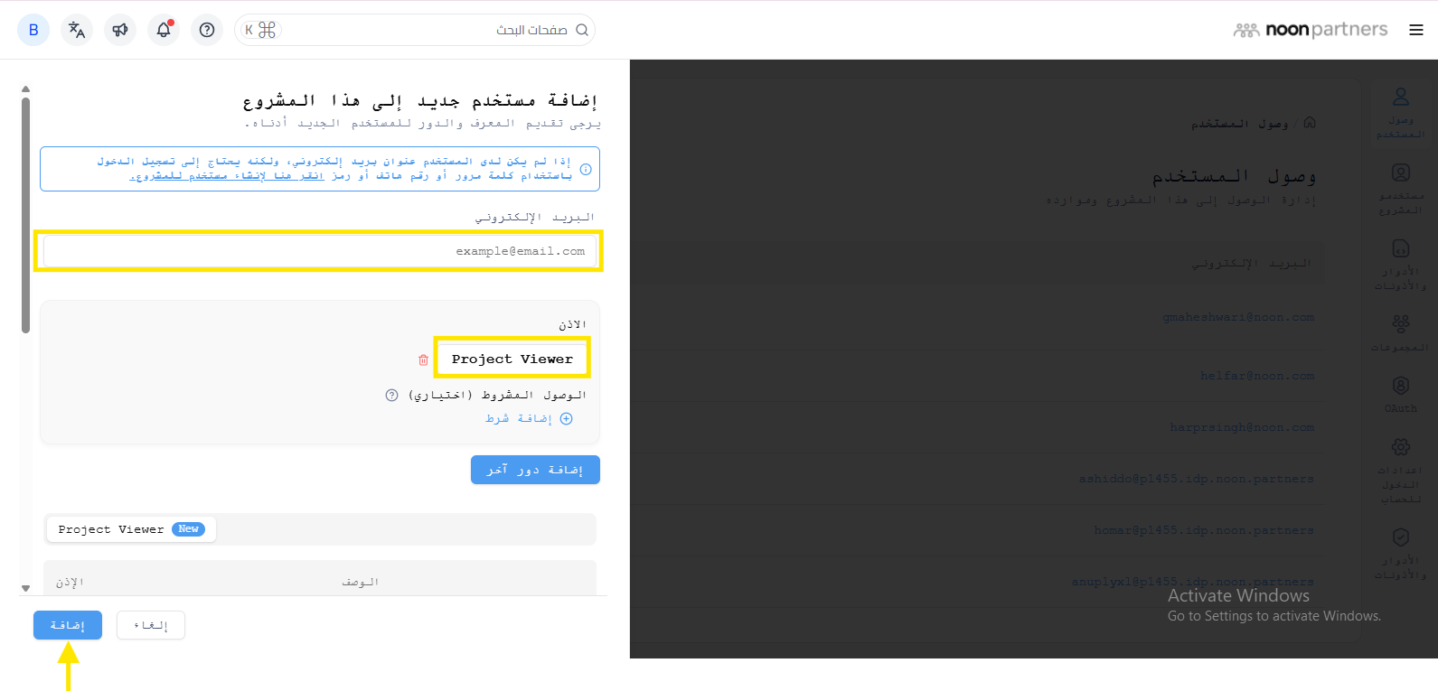
Task: Click the panel scrollbar down arrow
Action: tap(25, 588)
